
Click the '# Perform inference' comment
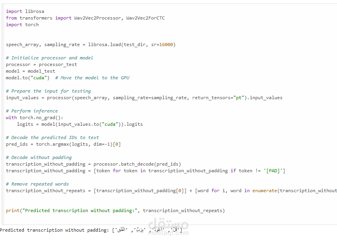tap(32, 111)
